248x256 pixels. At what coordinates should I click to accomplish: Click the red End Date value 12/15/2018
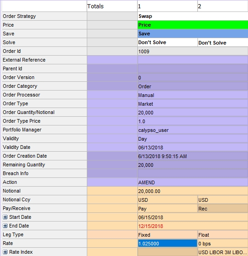coord(151,226)
